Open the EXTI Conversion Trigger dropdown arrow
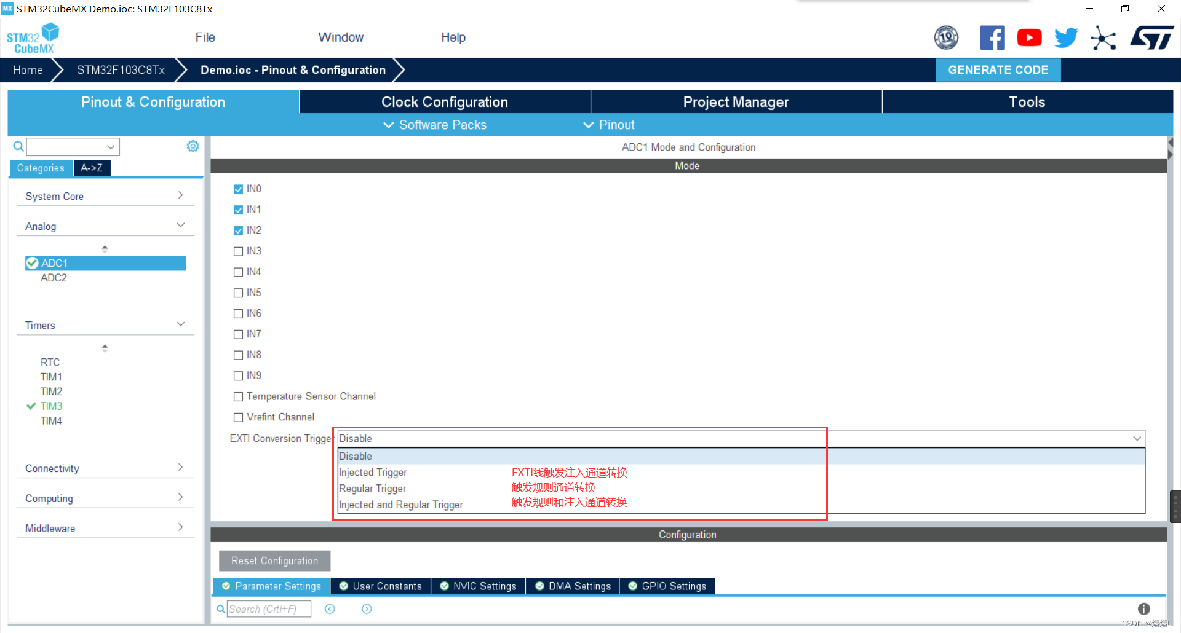 [x=1137, y=439]
